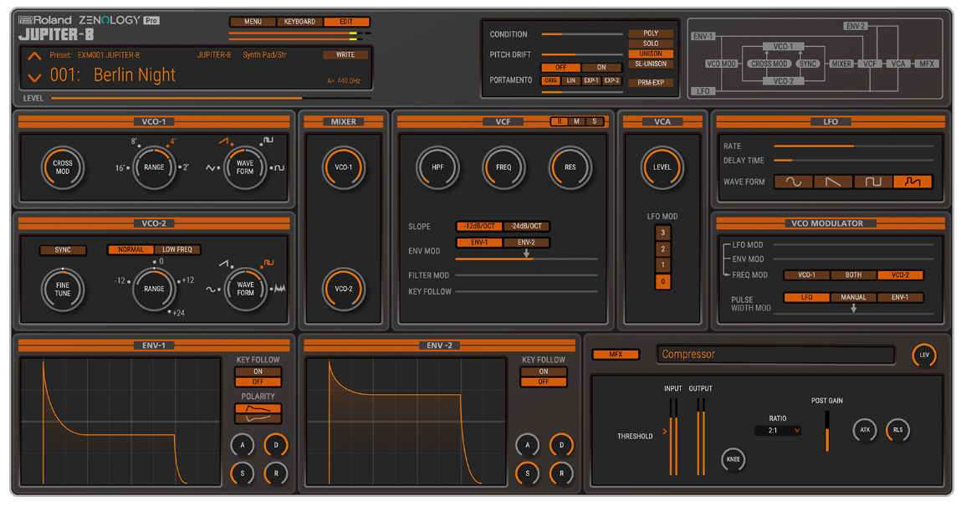Open the Compressor effect type selector
This screenshot has height=507, width=961.
775,355
